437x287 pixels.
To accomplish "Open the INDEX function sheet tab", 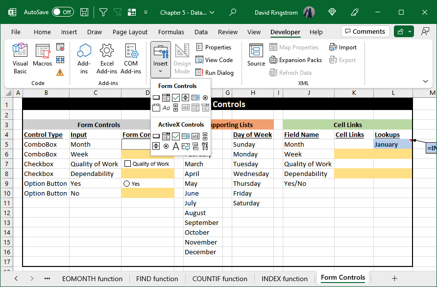I will pyautogui.click(x=285, y=278).
